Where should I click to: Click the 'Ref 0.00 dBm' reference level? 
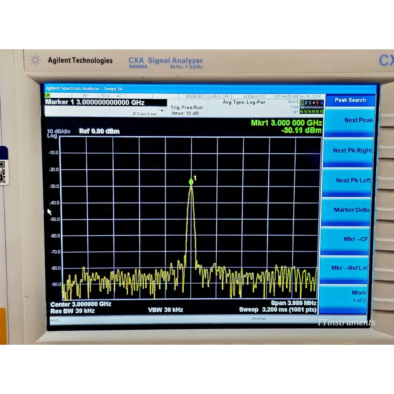tap(99, 131)
